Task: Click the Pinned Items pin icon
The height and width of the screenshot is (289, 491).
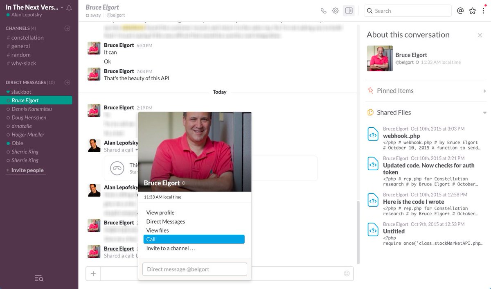Action: click(x=370, y=90)
